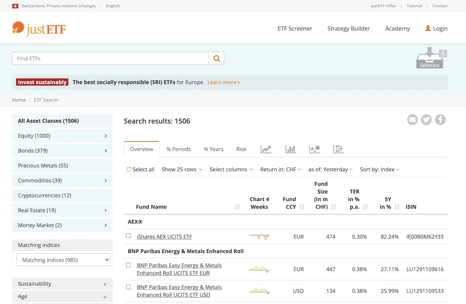Sort by Fund CCY column arrows
The width and height of the screenshot is (466, 304).
[x=302, y=207]
